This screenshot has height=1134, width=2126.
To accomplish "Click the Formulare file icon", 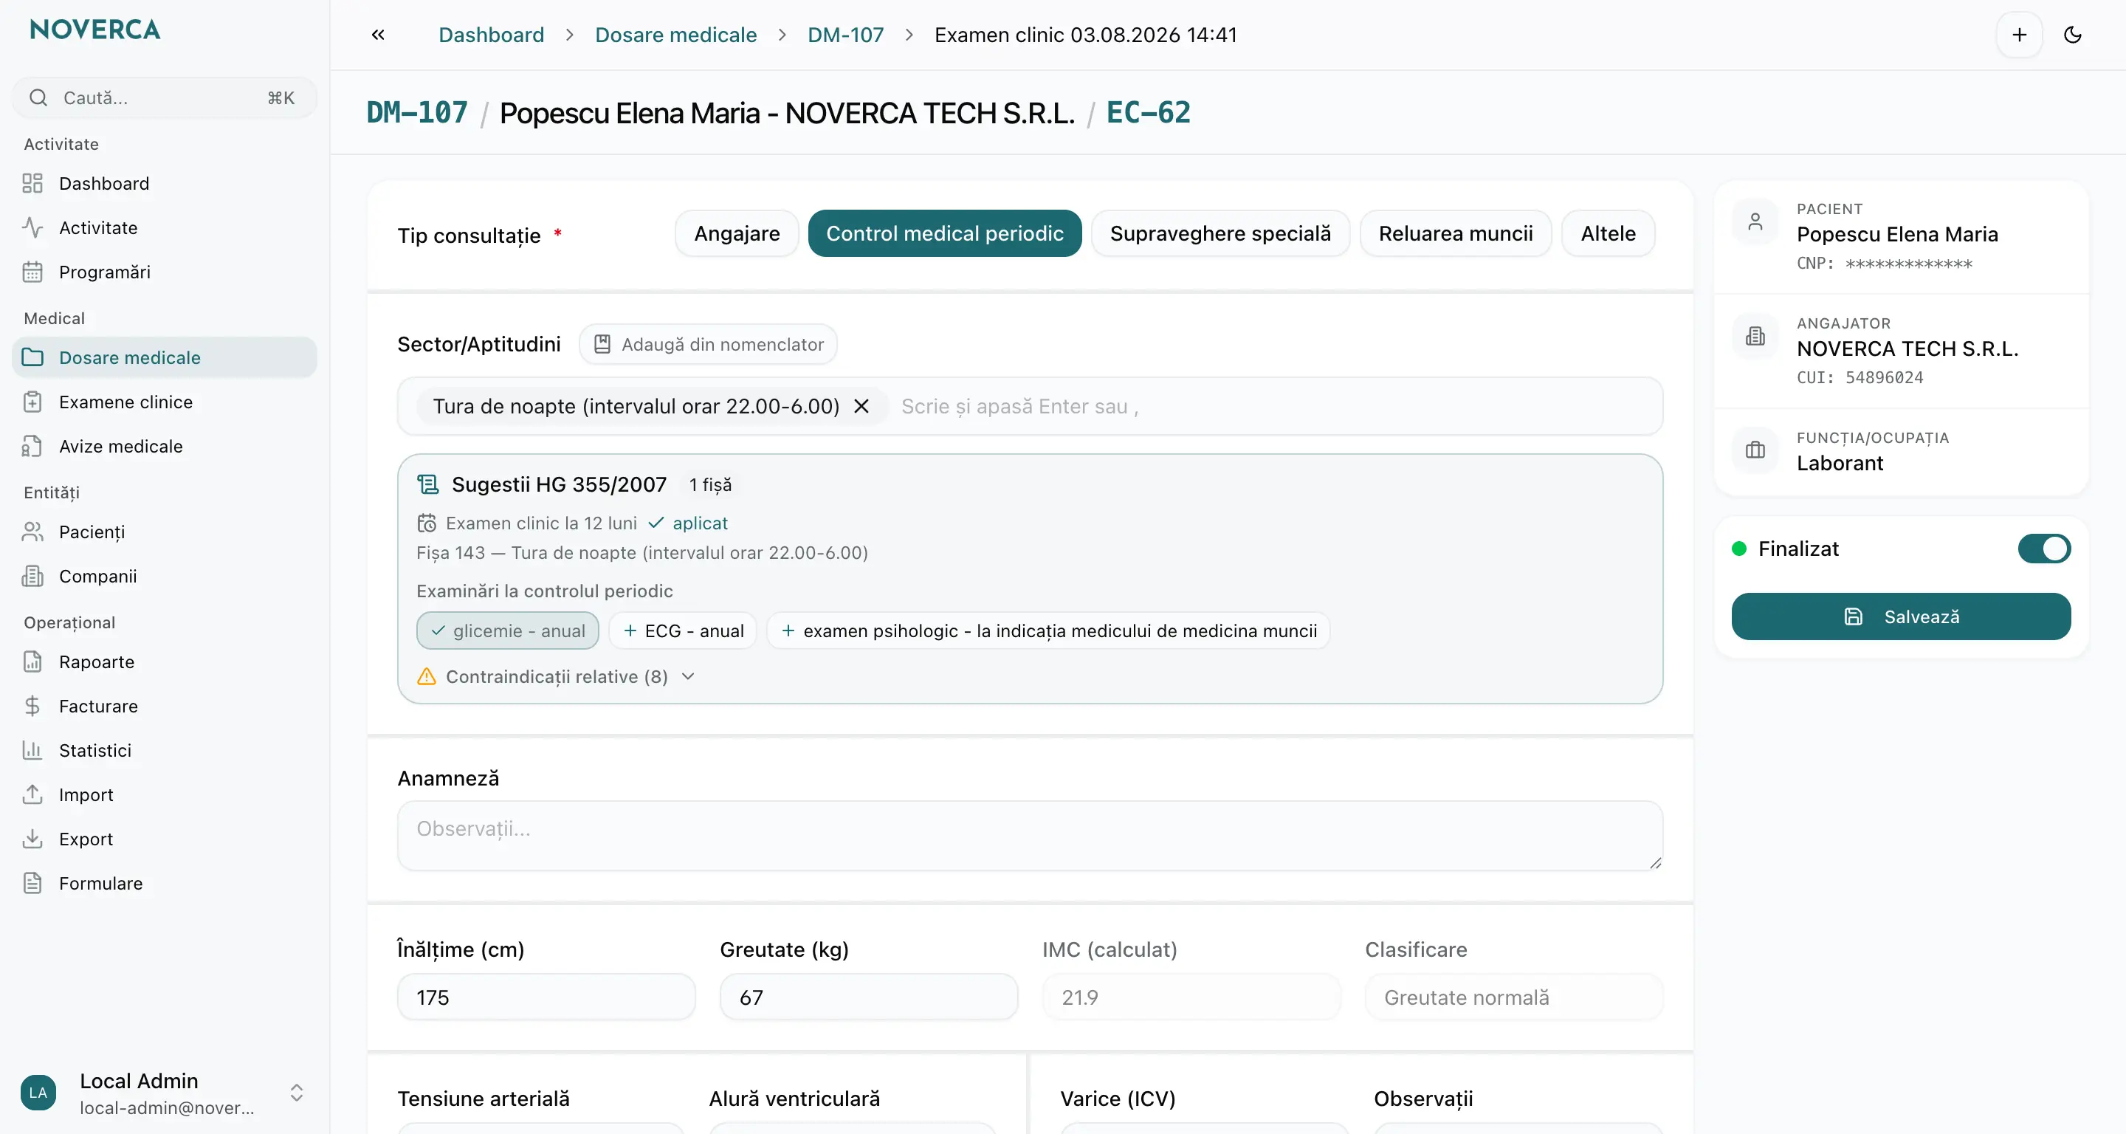I will [32, 883].
